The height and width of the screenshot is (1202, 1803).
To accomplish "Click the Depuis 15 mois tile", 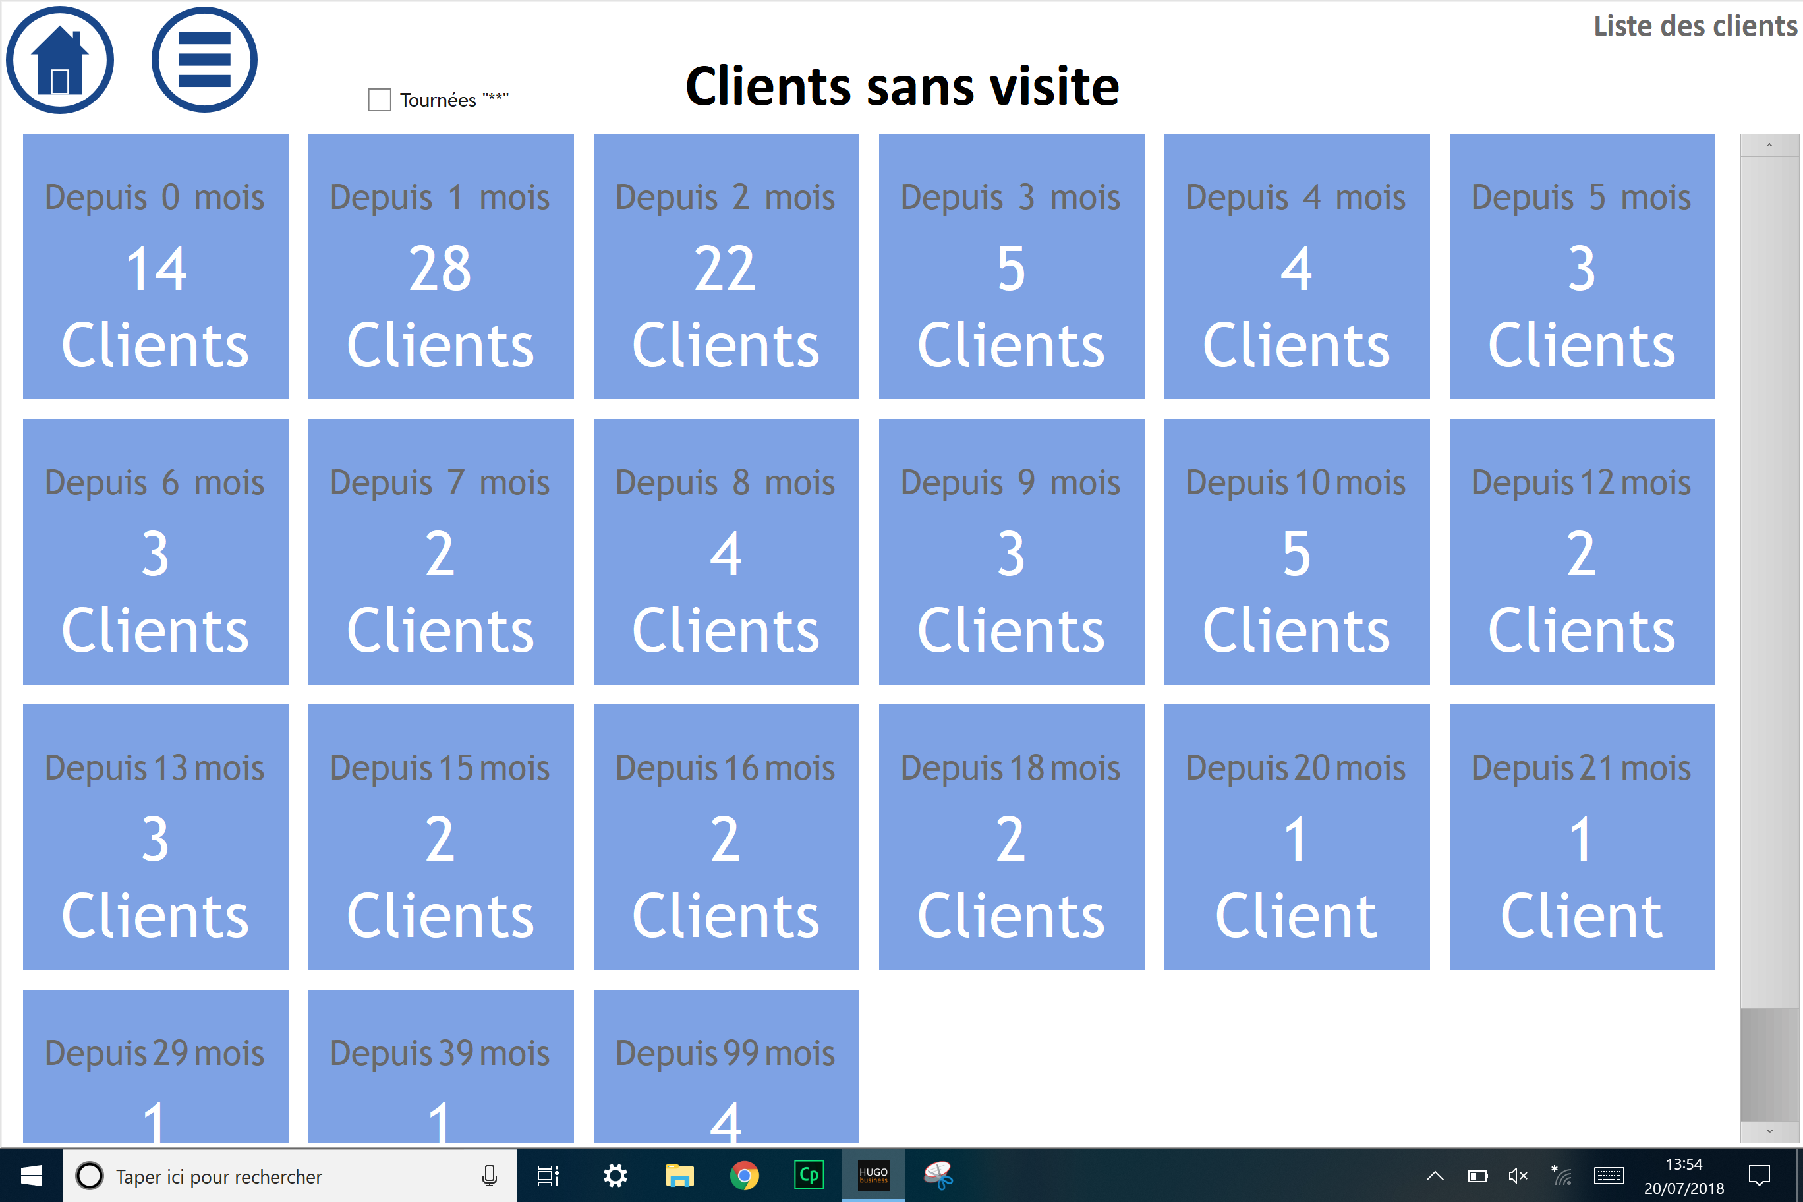I will (x=441, y=837).
